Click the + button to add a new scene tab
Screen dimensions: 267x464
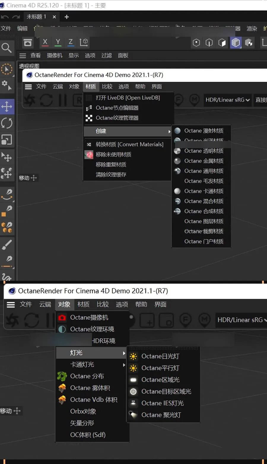click(x=66, y=17)
